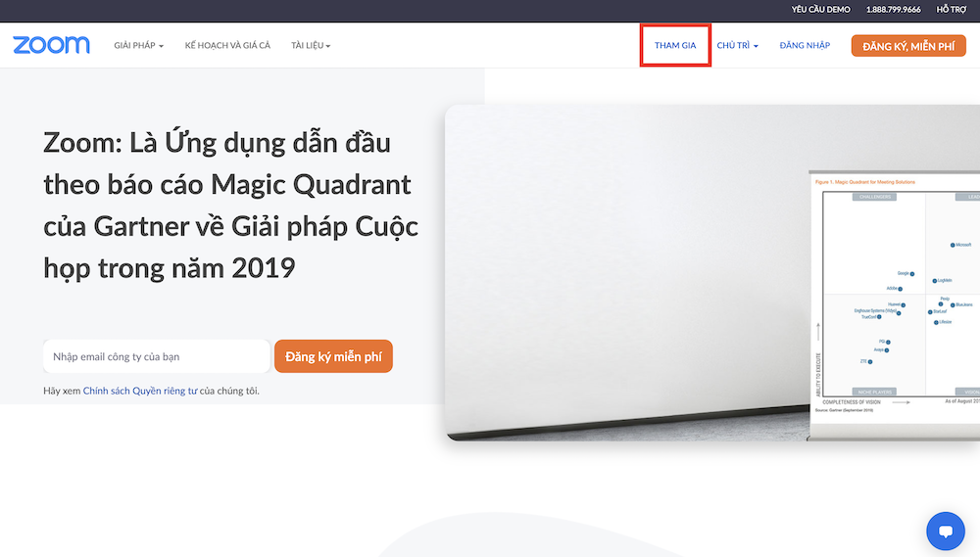Click the Zoom logo

pyautogui.click(x=51, y=45)
